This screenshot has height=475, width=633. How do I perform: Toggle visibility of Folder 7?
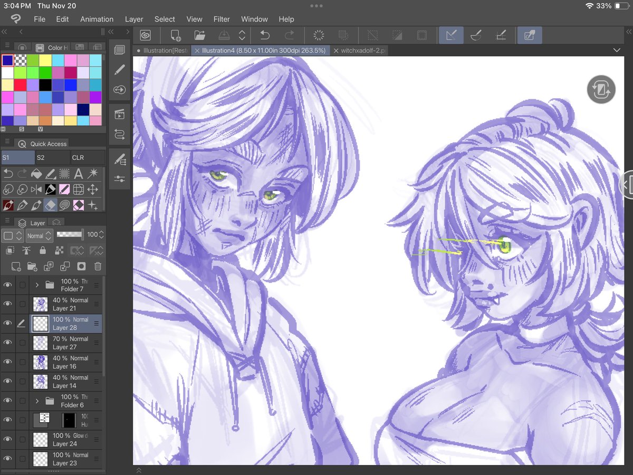coord(7,285)
